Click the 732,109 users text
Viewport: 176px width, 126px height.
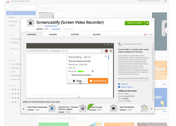68,29
